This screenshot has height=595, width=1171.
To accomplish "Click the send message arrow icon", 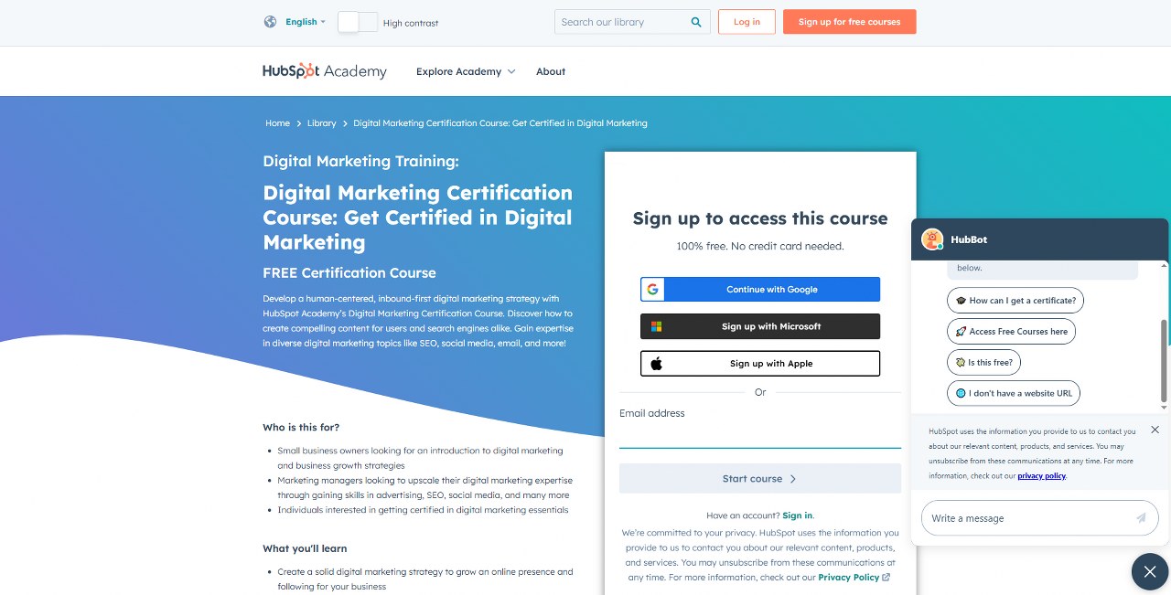I will [x=1141, y=518].
